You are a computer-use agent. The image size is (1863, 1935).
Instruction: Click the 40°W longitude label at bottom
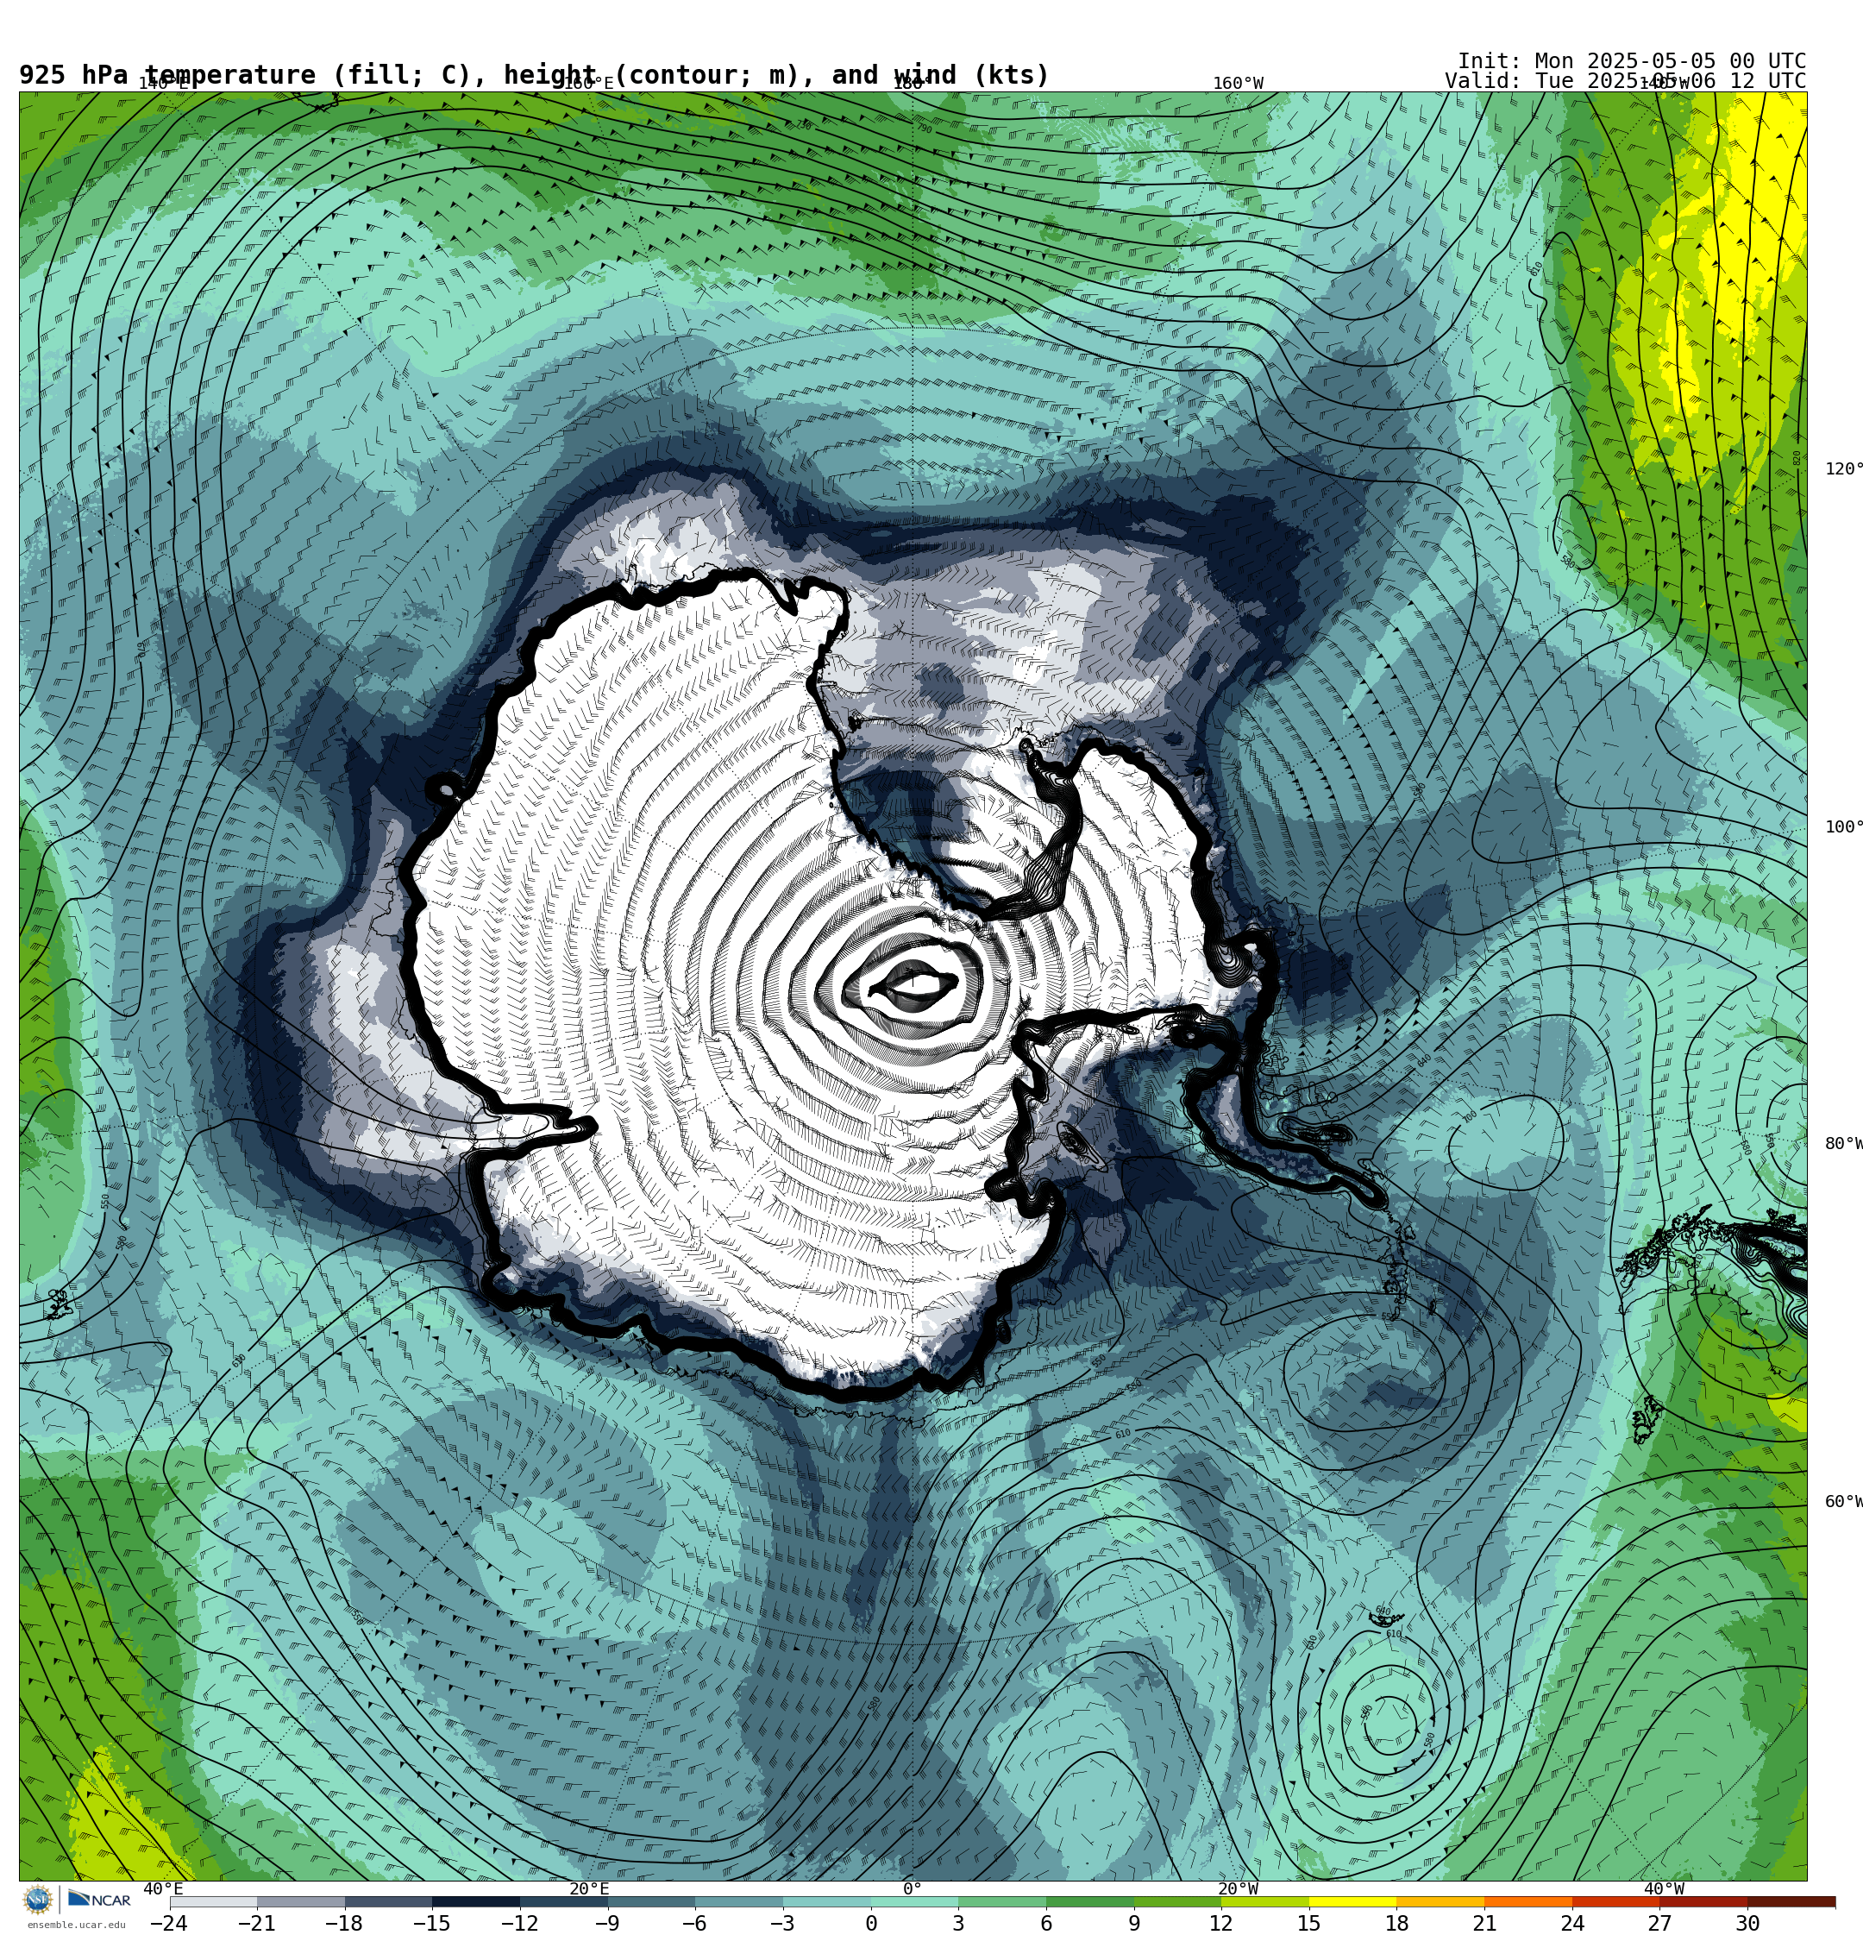click(x=1665, y=1888)
